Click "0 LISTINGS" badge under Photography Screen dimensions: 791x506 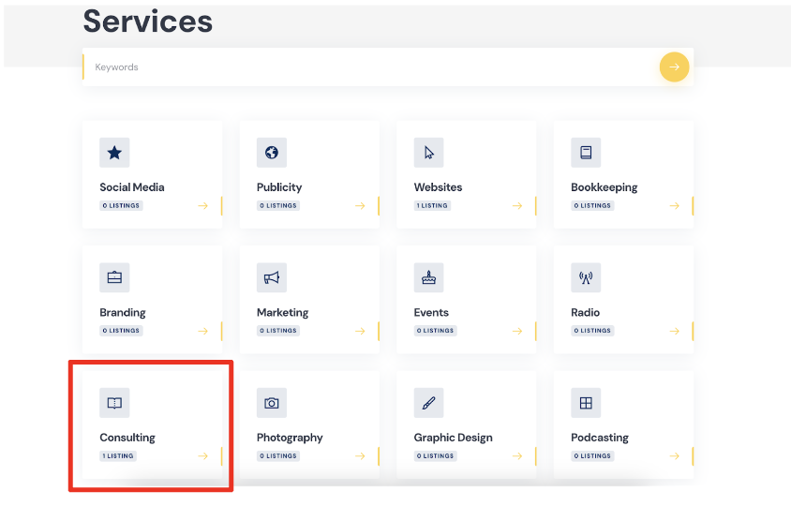coord(278,456)
